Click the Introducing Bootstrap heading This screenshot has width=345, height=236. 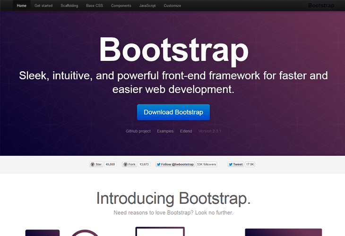click(x=173, y=198)
